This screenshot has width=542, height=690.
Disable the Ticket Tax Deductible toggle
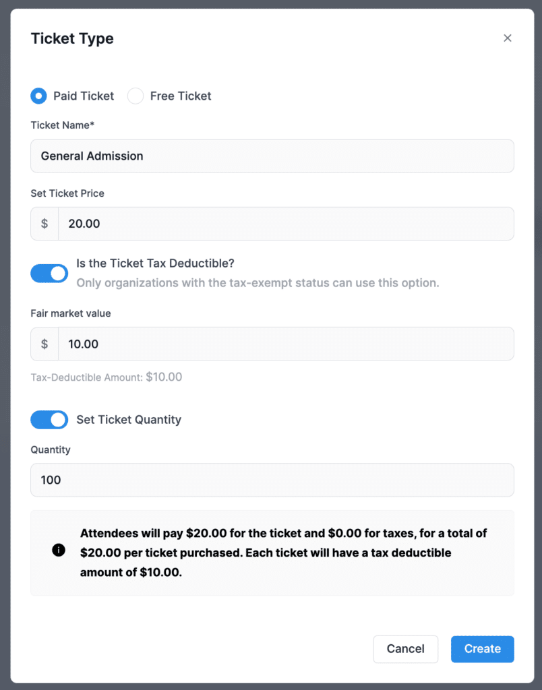coord(49,273)
